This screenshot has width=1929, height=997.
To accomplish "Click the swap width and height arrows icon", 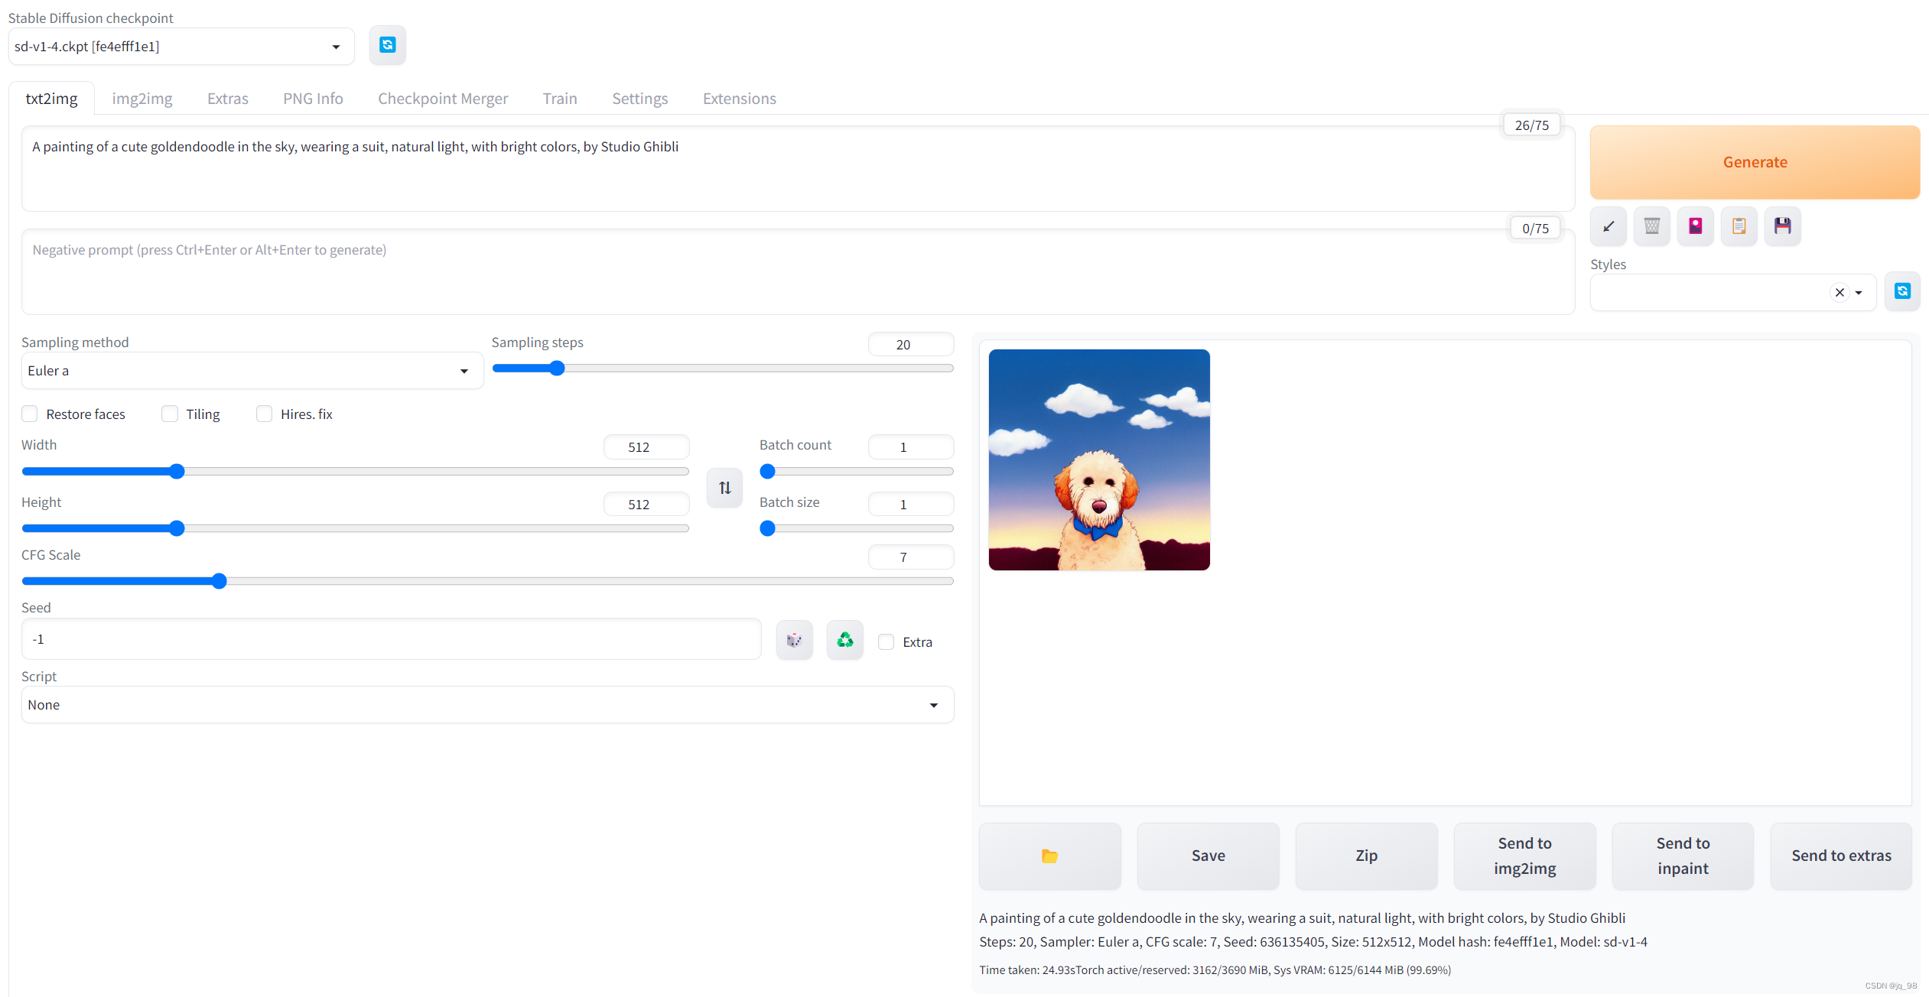I will [x=724, y=488].
